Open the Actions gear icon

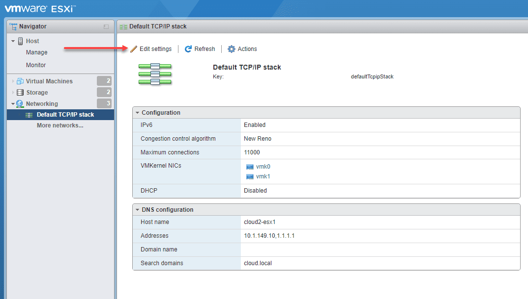(231, 49)
